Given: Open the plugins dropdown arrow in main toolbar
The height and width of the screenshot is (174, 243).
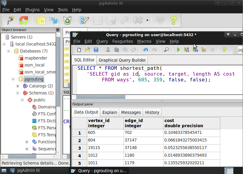Looking at the screenshot, I should pyautogui.click(x=147, y=21).
